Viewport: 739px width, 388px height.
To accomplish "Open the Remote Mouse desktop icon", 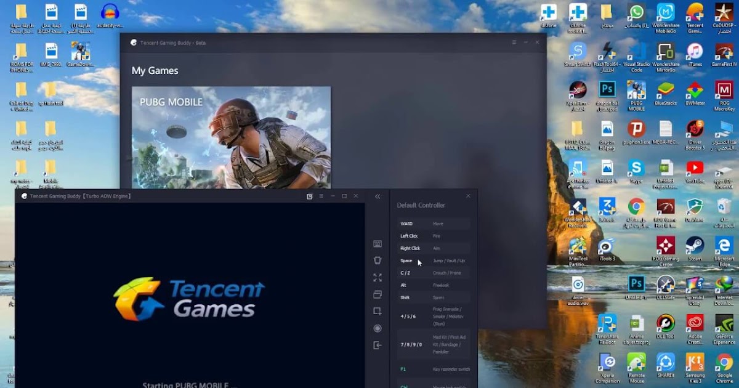I will coord(636,368).
